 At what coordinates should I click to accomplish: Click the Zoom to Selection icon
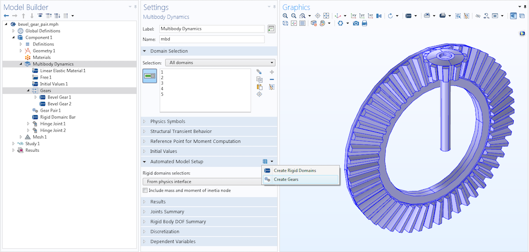point(317,16)
